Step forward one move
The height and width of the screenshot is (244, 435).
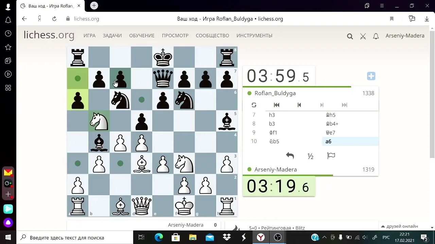322,105
